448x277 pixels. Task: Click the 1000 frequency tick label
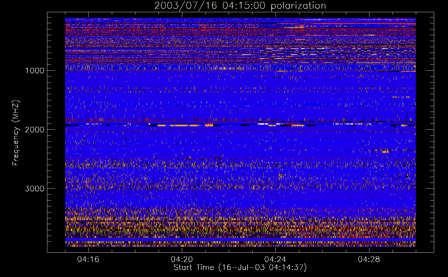35,71
